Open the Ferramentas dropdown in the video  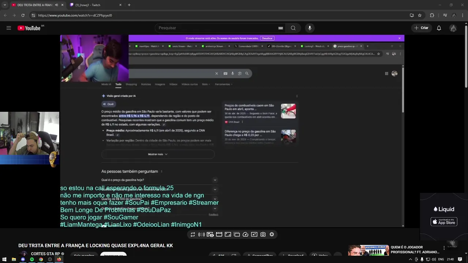pos(223,84)
